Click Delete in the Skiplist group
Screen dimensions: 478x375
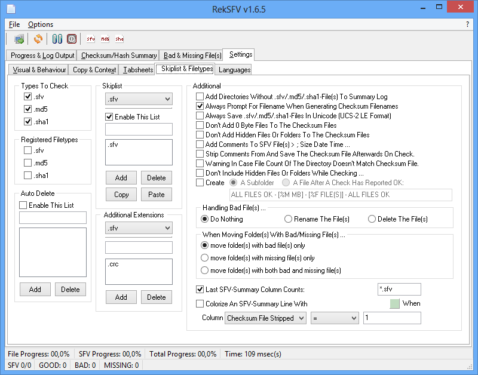pyautogui.click(x=157, y=177)
